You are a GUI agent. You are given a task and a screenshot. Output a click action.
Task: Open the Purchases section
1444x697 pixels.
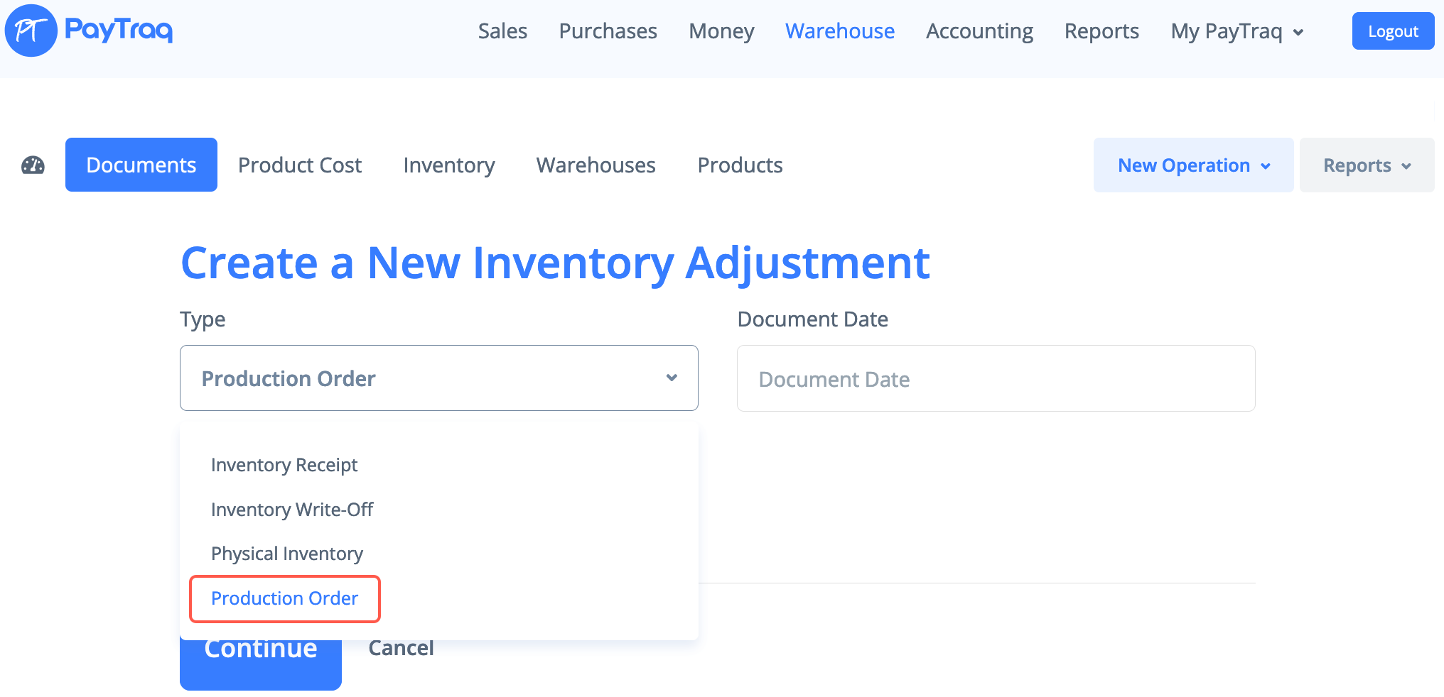click(x=608, y=31)
